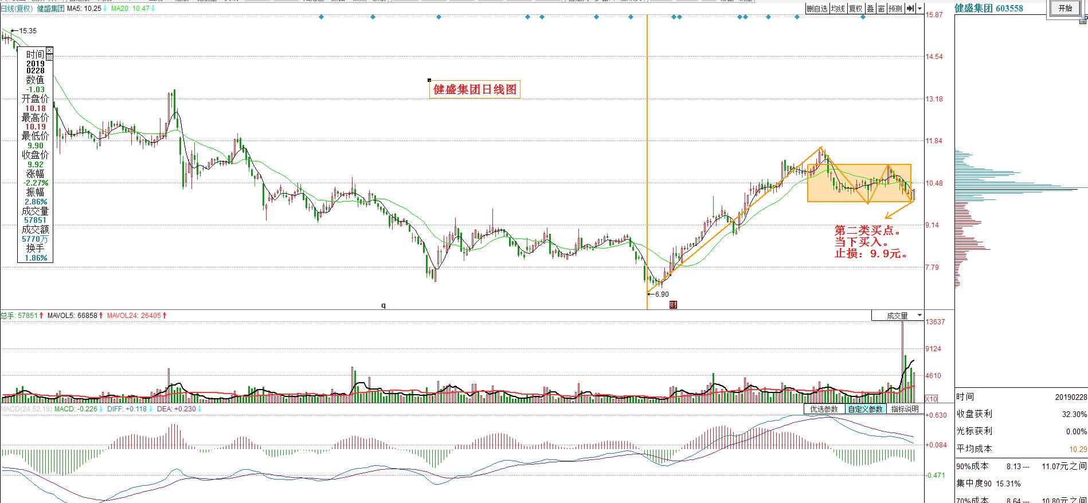
Task: Click the 总手 volume total label
Action: pos(19,315)
